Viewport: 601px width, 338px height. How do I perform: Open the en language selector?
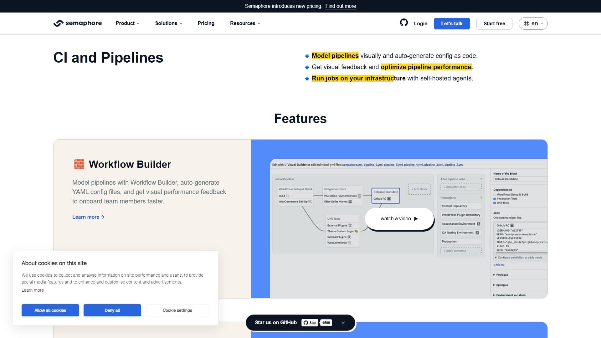click(x=533, y=23)
